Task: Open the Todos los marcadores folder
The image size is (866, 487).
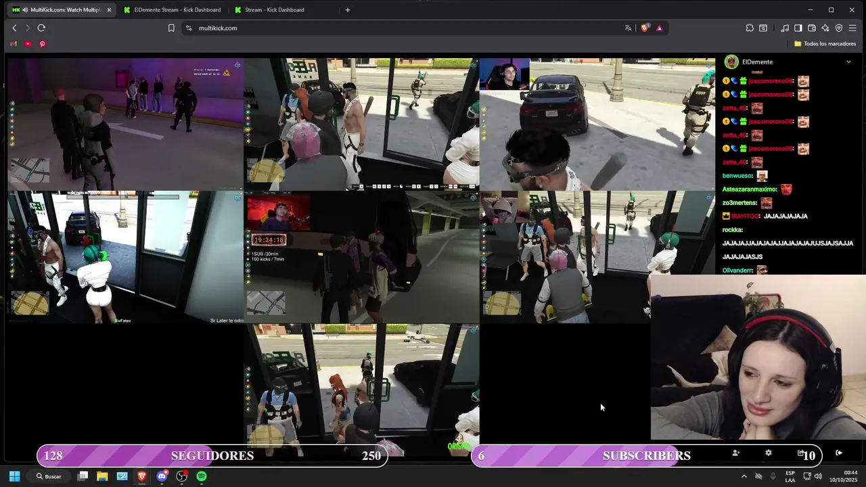Action: pos(825,44)
